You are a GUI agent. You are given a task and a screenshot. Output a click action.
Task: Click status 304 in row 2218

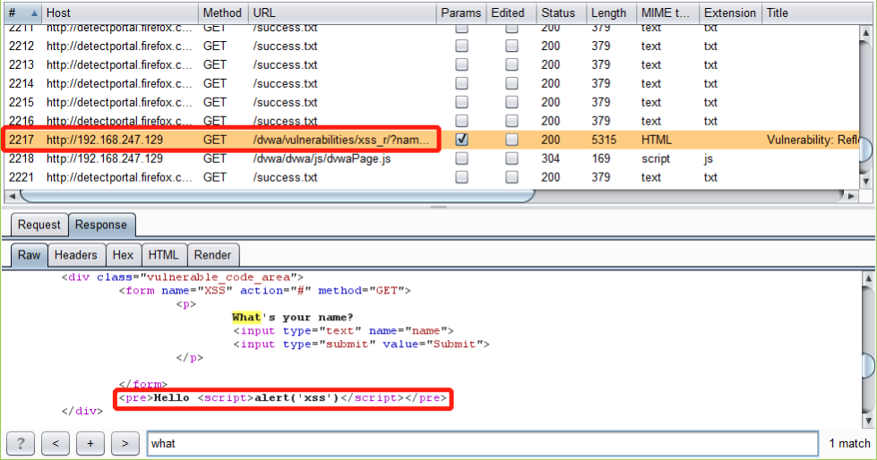click(551, 158)
